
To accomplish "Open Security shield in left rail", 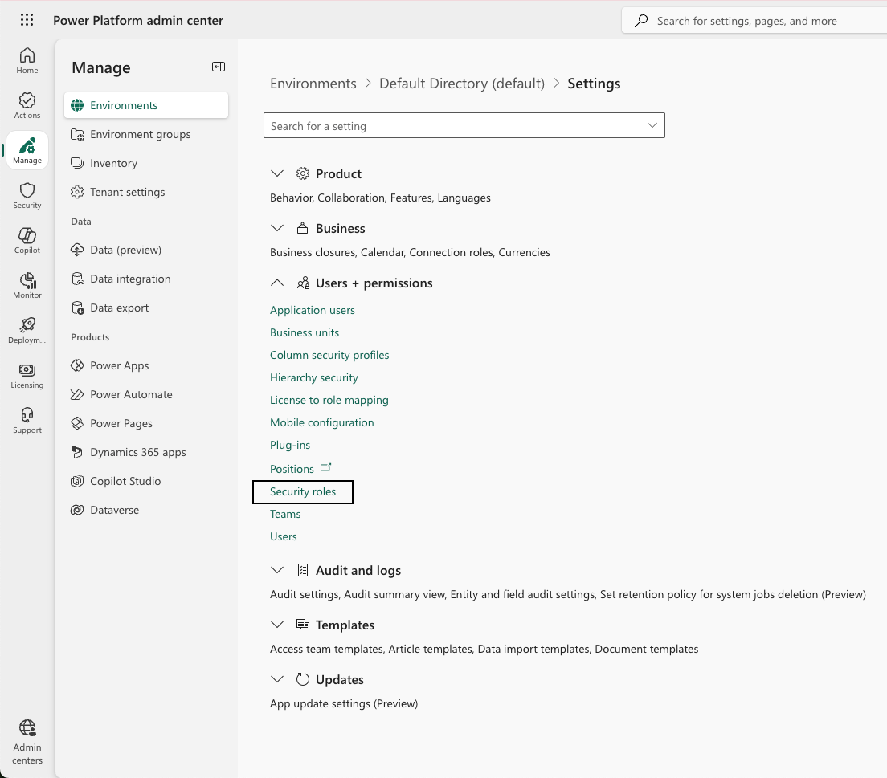I will coord(27,195).
